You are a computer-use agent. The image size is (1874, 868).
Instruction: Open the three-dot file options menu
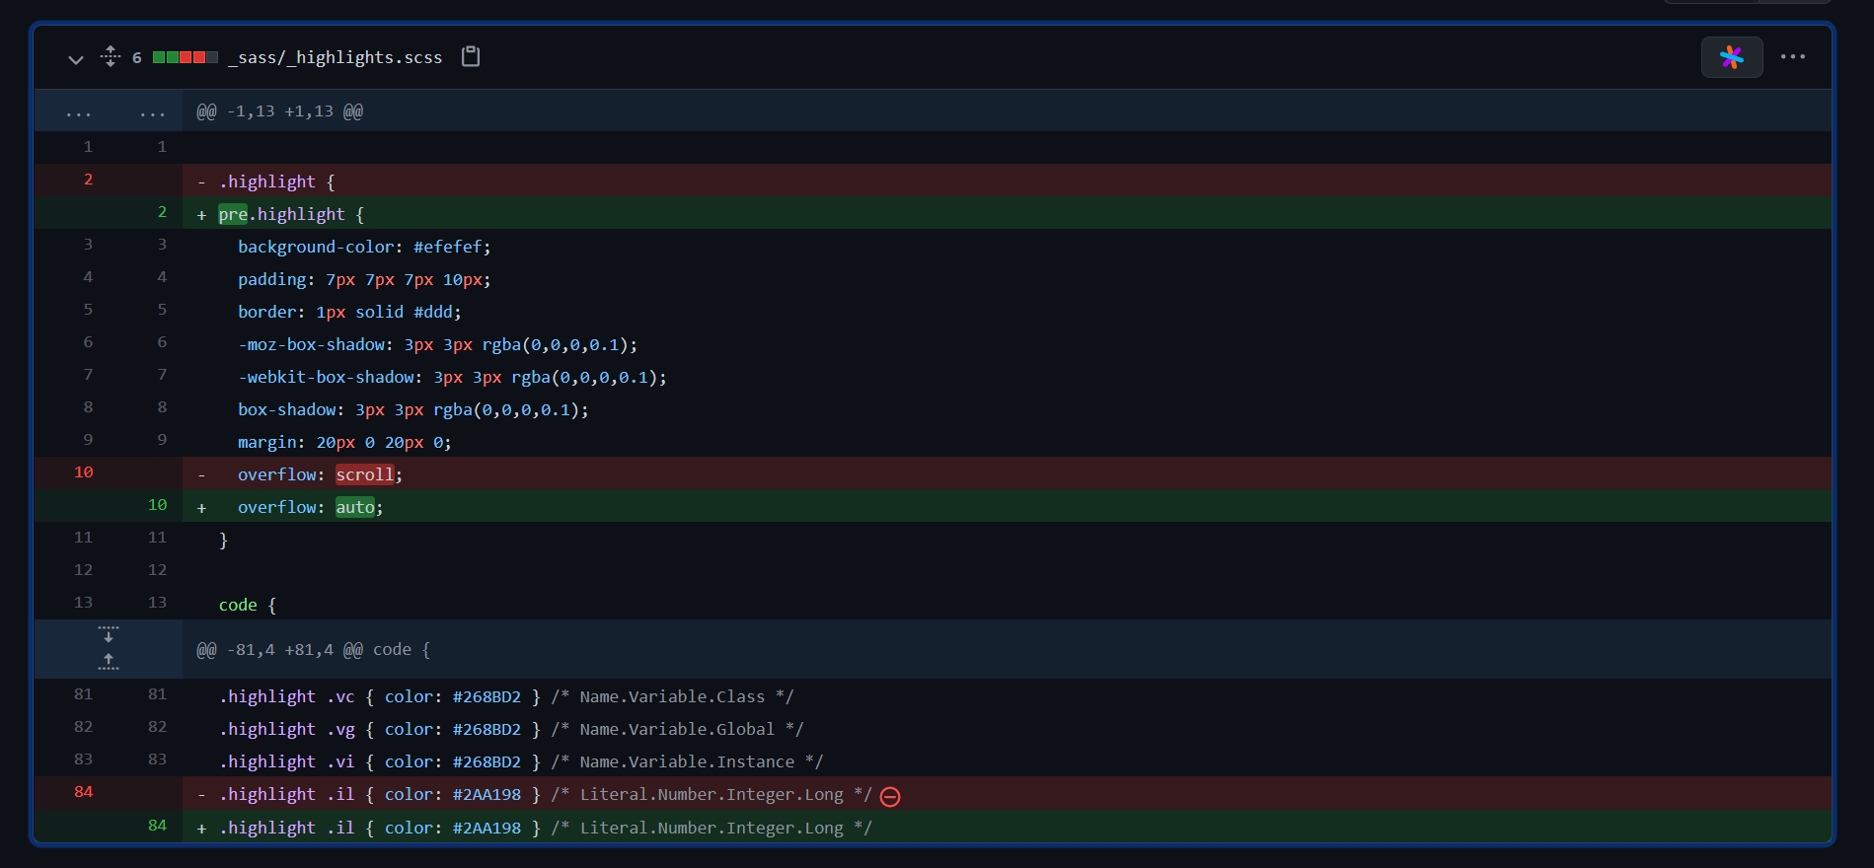pyautogui.click(x=1792, y=57)
